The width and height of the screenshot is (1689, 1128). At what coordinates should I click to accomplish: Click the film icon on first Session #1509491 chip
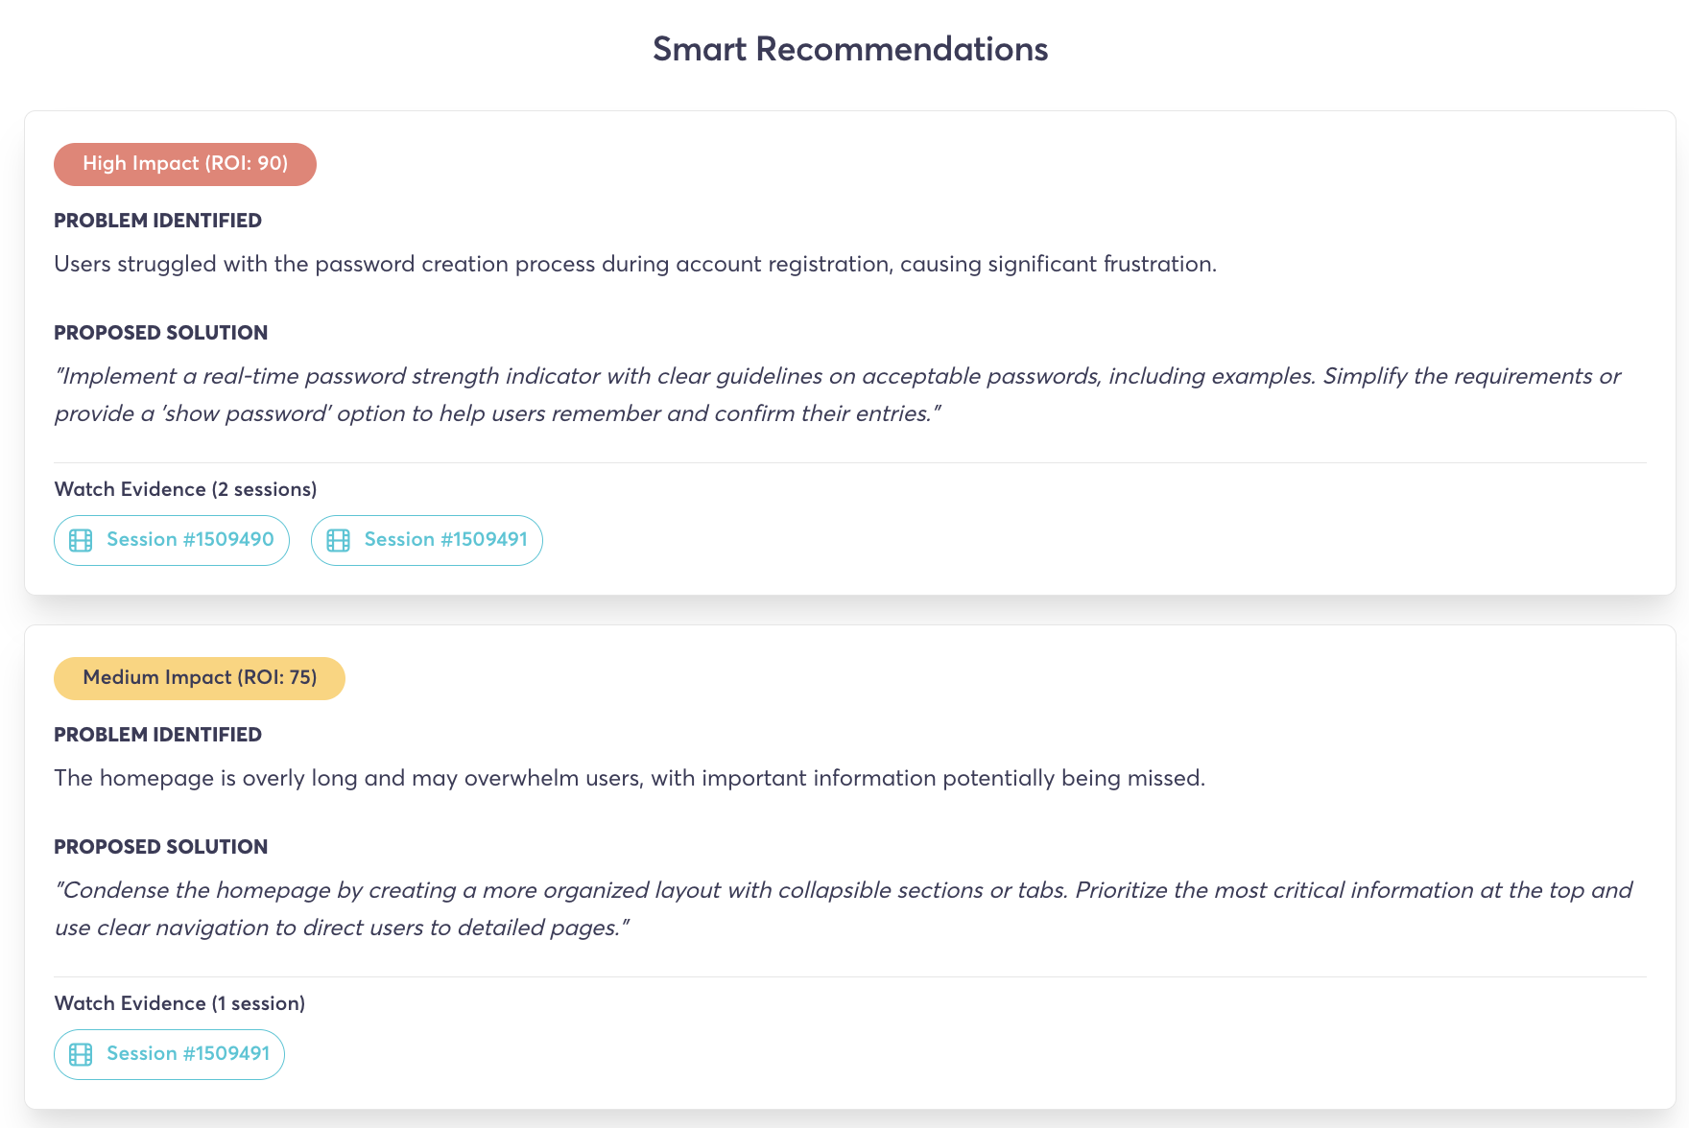(338, 540)
